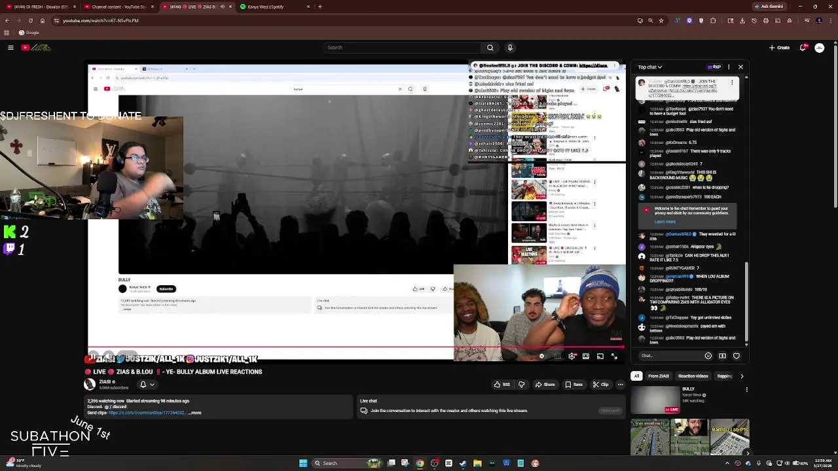This screenshot has width=838, height=471.
Task: Select the All filter chip
Action: (636, 376)
